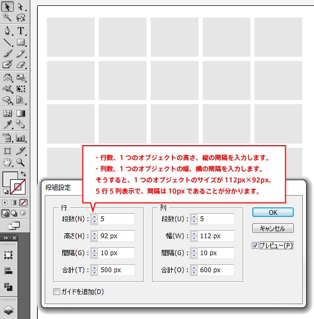Click the キャンセル button

click(273, 228)
